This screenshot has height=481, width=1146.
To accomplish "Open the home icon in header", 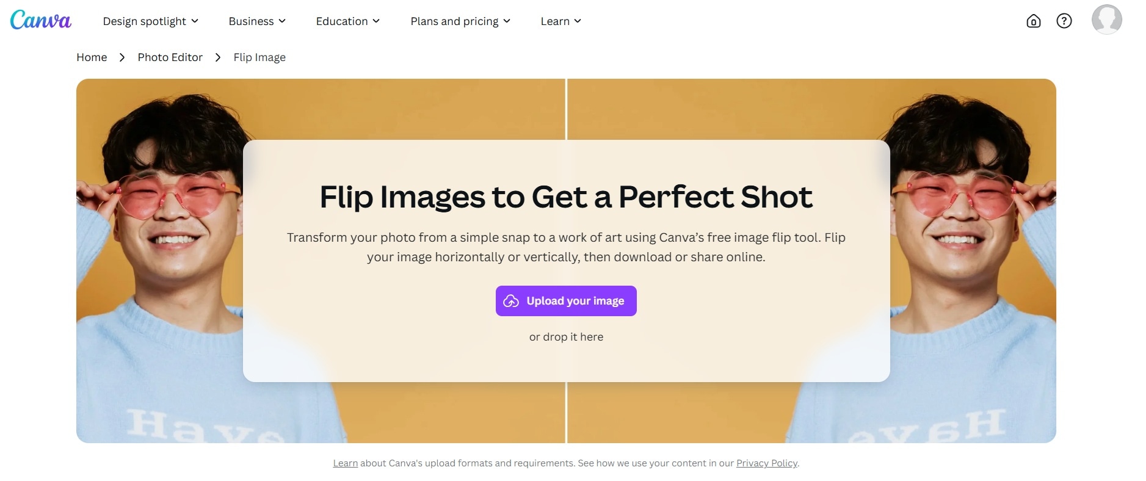I will (x=1033, y=21).
